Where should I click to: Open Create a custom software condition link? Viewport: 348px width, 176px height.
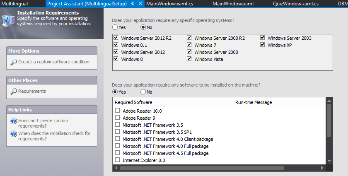(x=54, y=62)
